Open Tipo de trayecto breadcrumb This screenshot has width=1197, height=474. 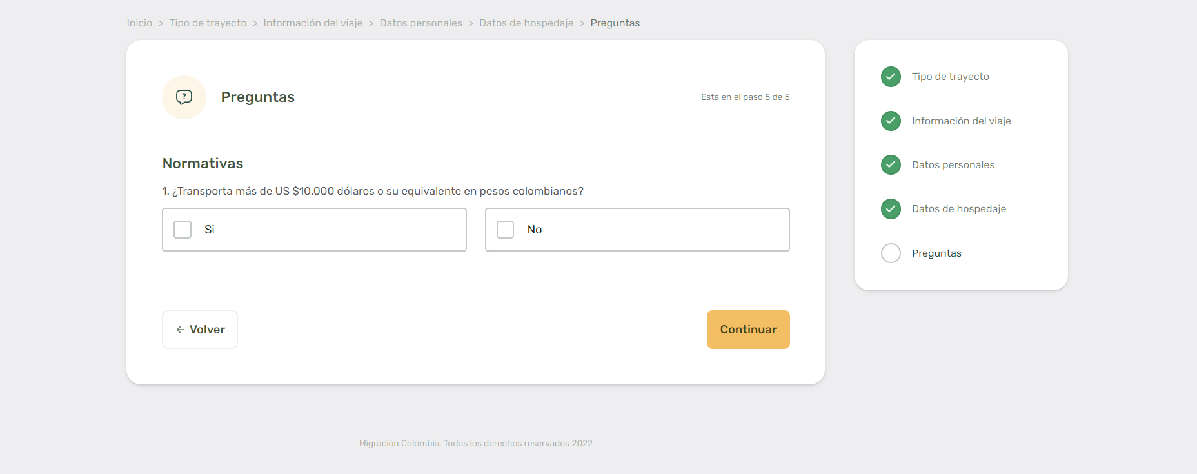208,23
